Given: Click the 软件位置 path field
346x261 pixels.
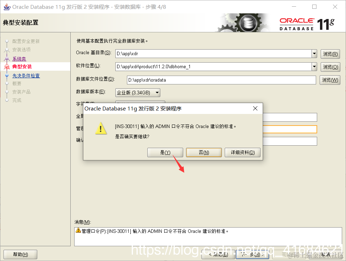Looking at the screenshot, I should [x=213, y=67].
